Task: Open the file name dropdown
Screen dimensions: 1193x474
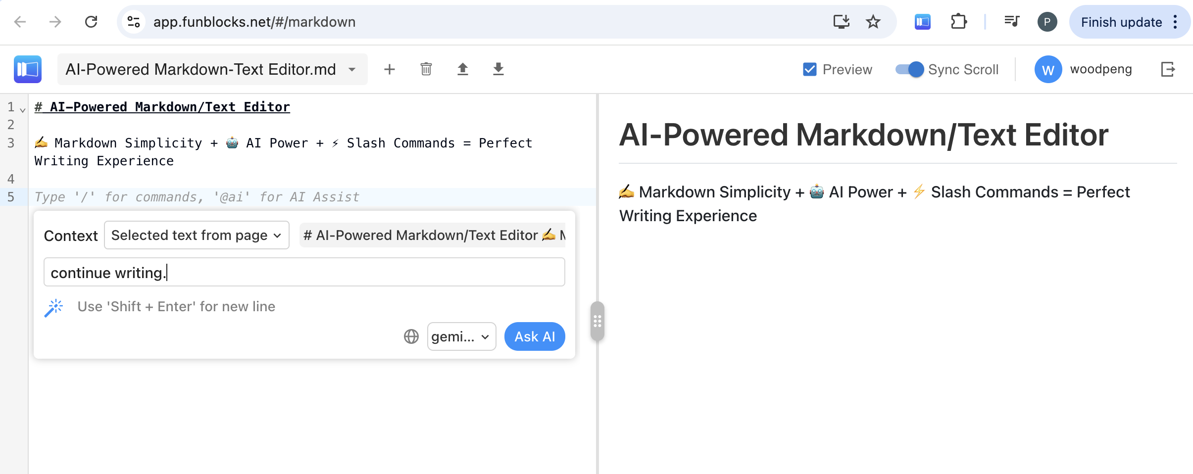Action: (x=351, y=69)
